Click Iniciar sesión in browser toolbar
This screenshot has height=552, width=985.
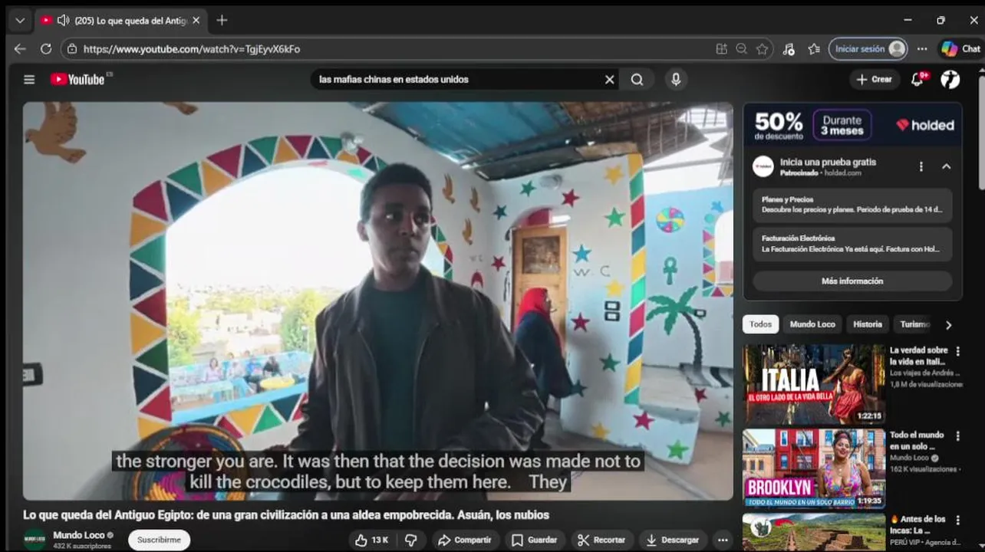pyautogui.click(x=868, y=49)
